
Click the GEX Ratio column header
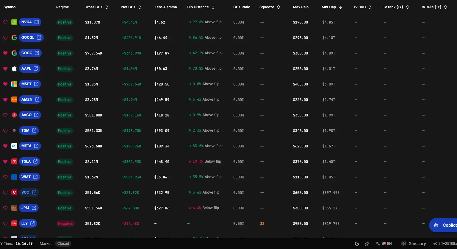click(242, 7)
